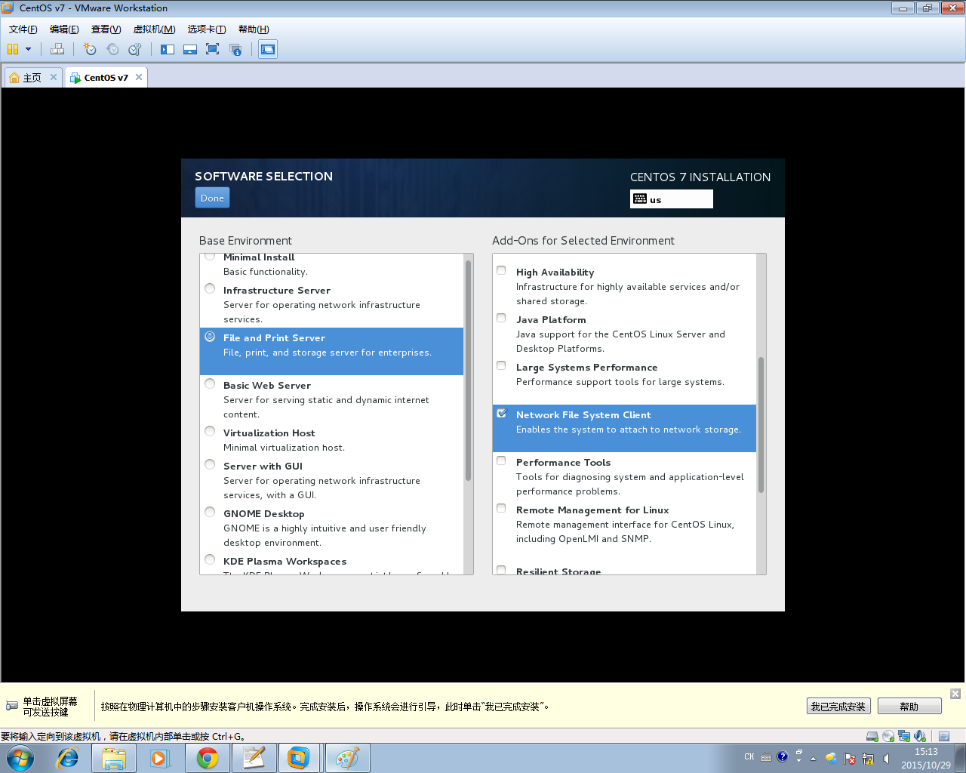This screenshot has width=966, height=773.
Task: Open the 文件(F) menu
Action: pyautogui.click(x=23, y=29)
